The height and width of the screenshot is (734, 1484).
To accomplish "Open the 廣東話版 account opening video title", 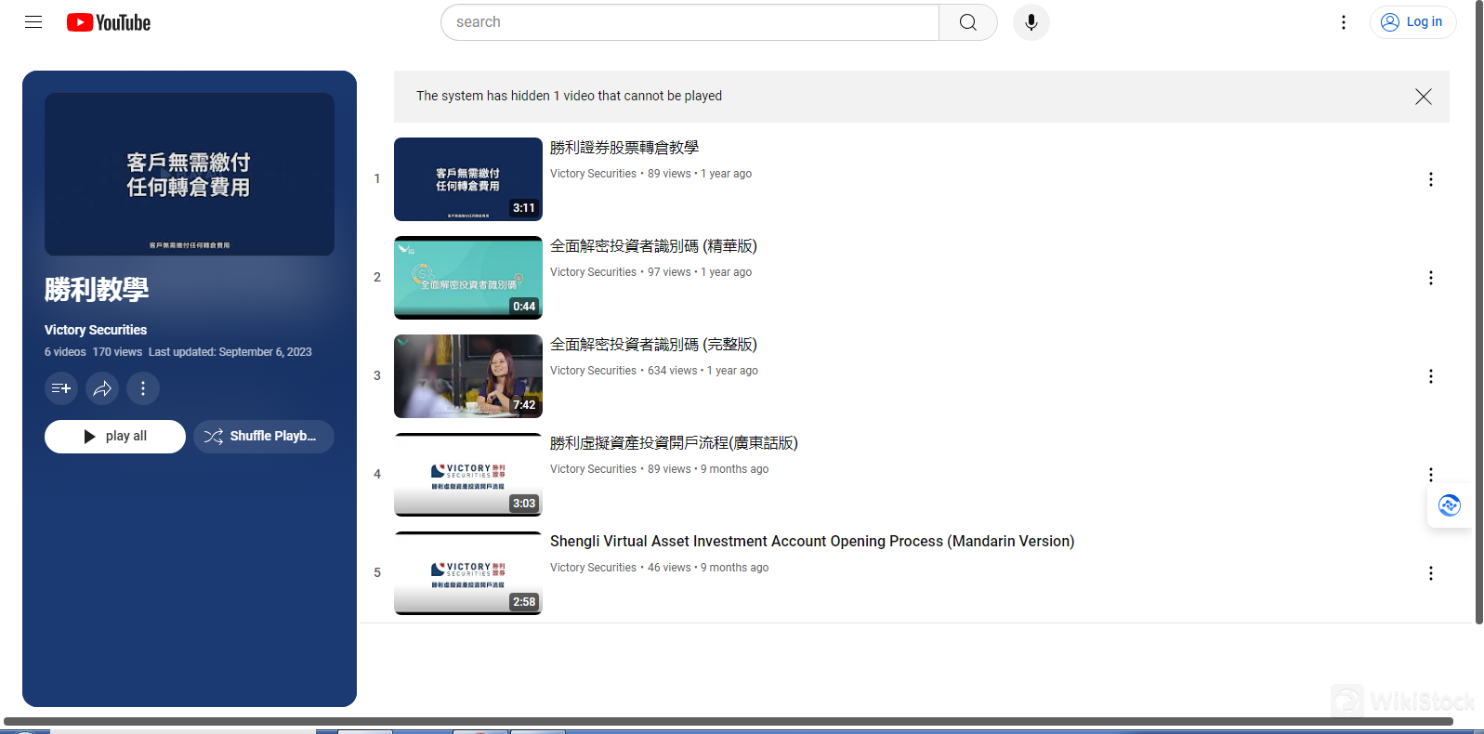I will coord(674,443).
